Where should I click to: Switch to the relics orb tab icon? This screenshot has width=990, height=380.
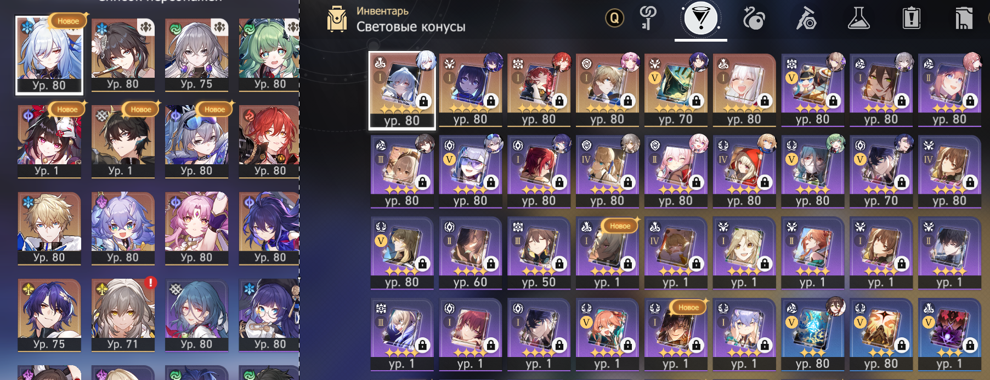click(x=754, y=19)
